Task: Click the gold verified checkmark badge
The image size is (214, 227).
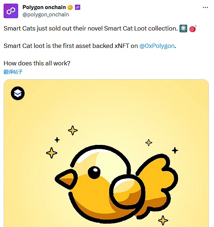Action: tap(70, 7)
